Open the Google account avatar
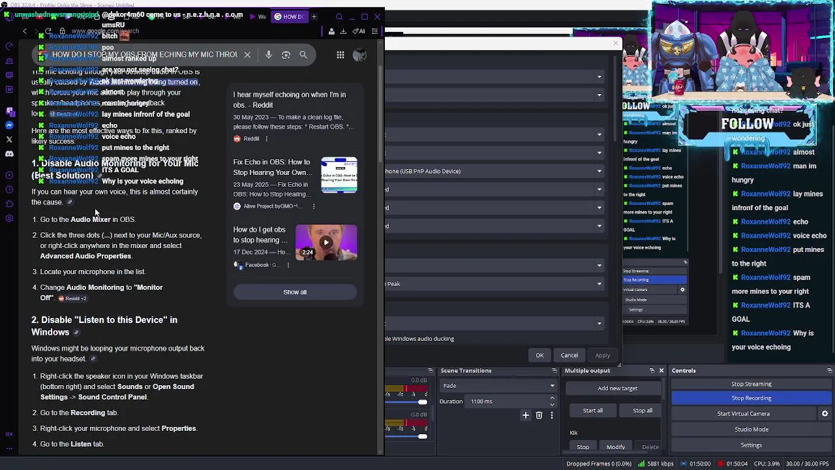Viewport: 835px width, 470px height. (x=359, y=55)
